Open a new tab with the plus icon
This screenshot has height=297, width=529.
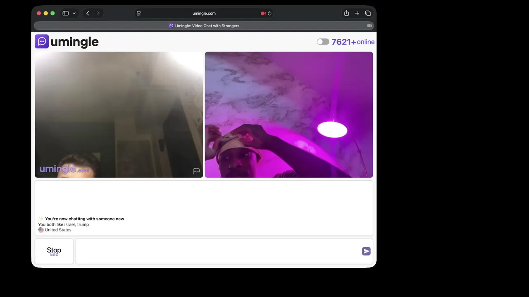357,13
